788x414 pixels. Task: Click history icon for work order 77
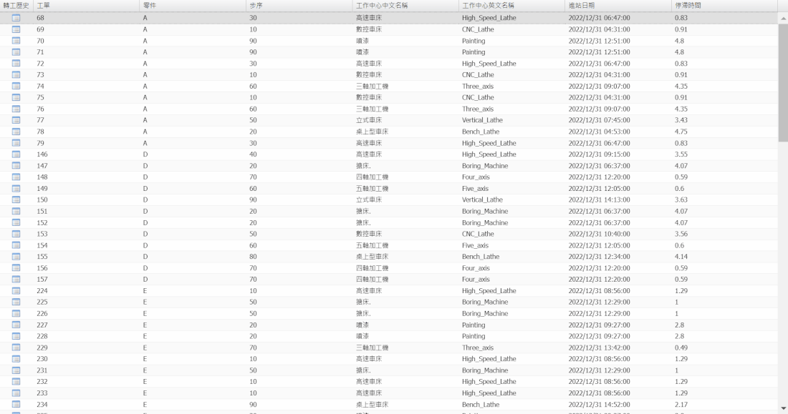(x=16, y=120)
